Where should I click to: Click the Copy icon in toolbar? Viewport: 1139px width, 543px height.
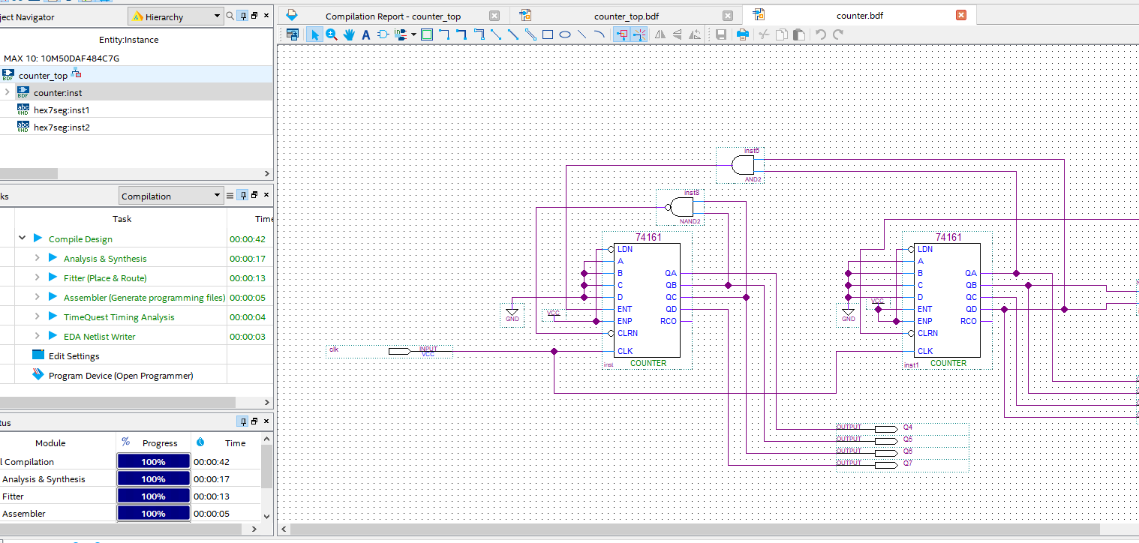(782, 34)
